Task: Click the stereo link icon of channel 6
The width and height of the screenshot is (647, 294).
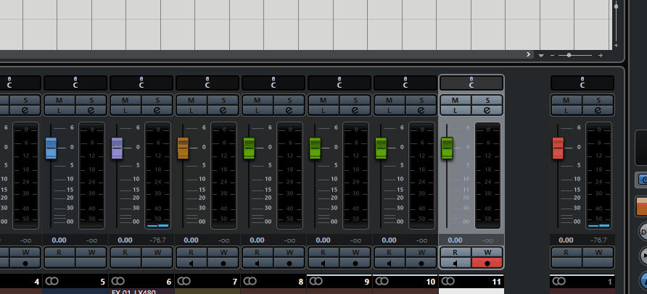Action: tap(118, 281)
